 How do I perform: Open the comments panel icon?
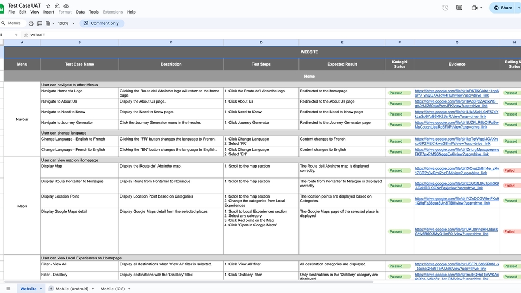click(459, 8)
